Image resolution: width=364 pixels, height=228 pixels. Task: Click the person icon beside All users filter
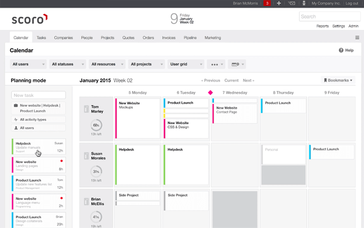(x=16, y=128)
